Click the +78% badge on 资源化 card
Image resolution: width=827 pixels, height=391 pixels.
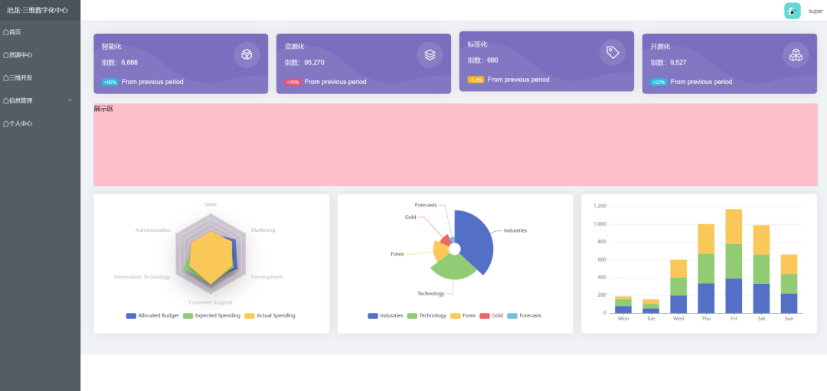[293, 82]
